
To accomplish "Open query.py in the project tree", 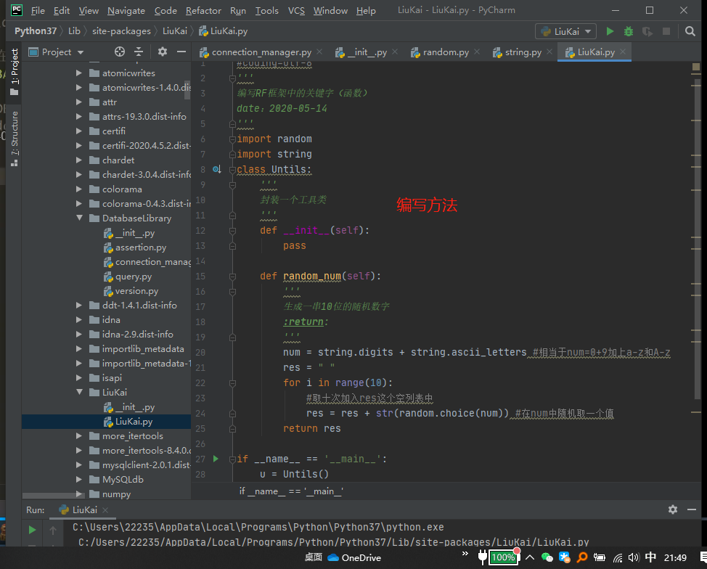I will click(x=133, y=277).
